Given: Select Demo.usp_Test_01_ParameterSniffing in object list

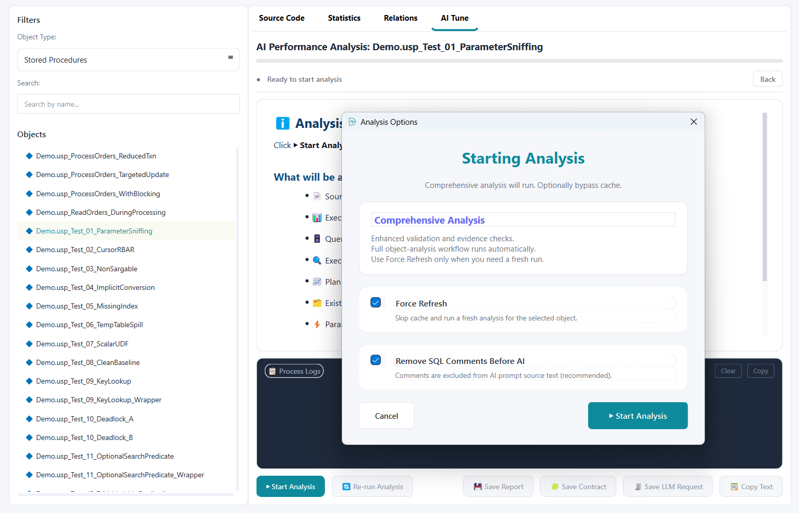Looking at the screenshot, I should pos(126,231).
